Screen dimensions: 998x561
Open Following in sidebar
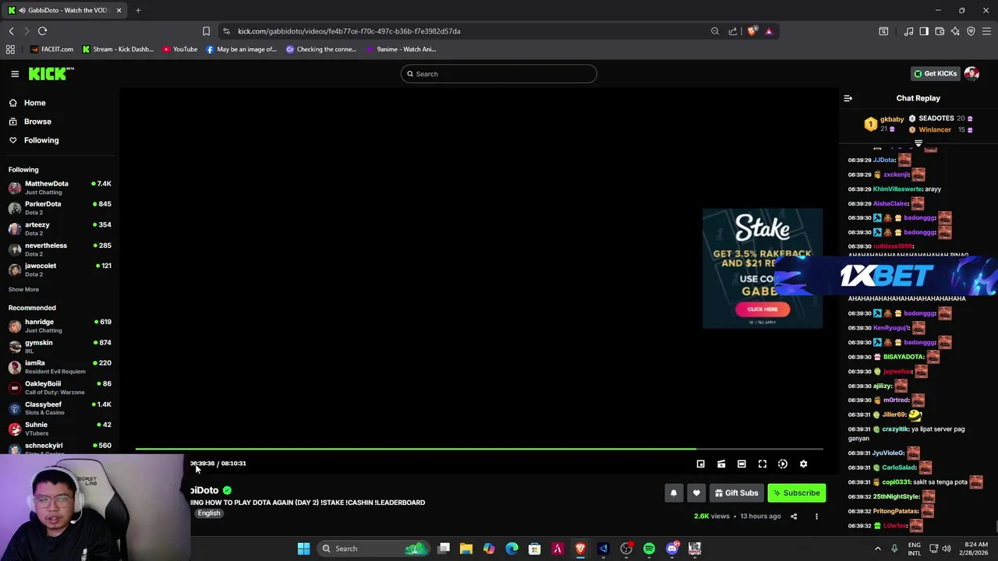[x=41, y=140]
